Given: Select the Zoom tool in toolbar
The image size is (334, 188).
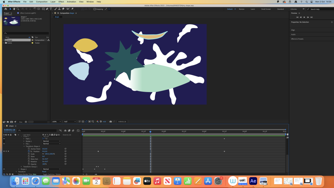Looking at the screenshot, I should point(18,9).
